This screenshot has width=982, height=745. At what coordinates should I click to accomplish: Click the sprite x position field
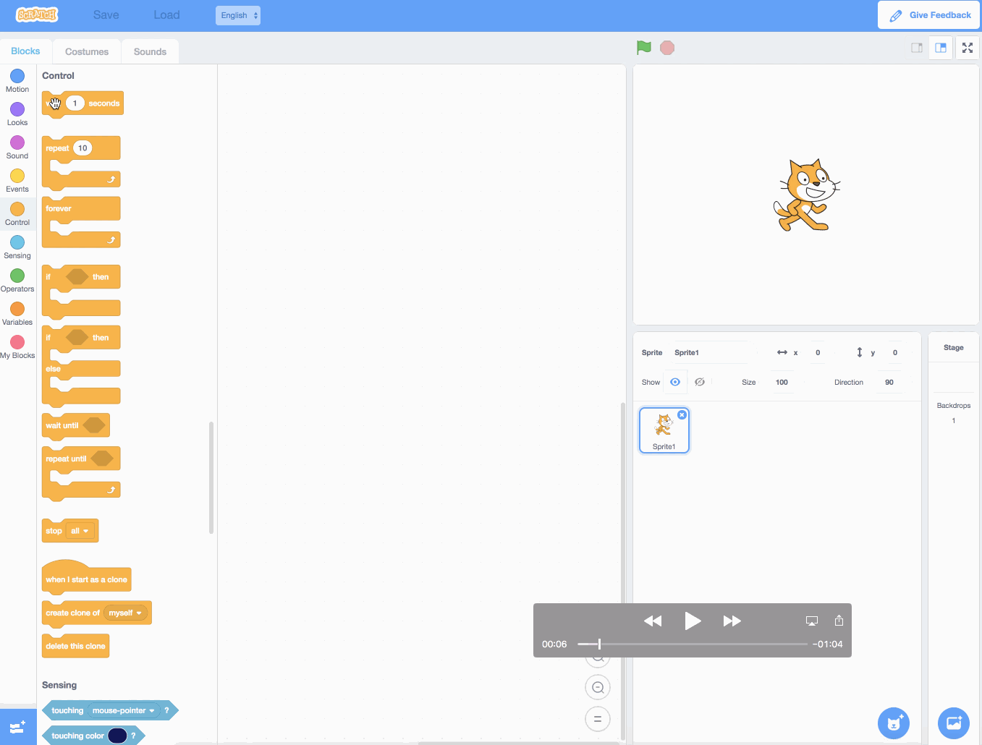(818, 352)
